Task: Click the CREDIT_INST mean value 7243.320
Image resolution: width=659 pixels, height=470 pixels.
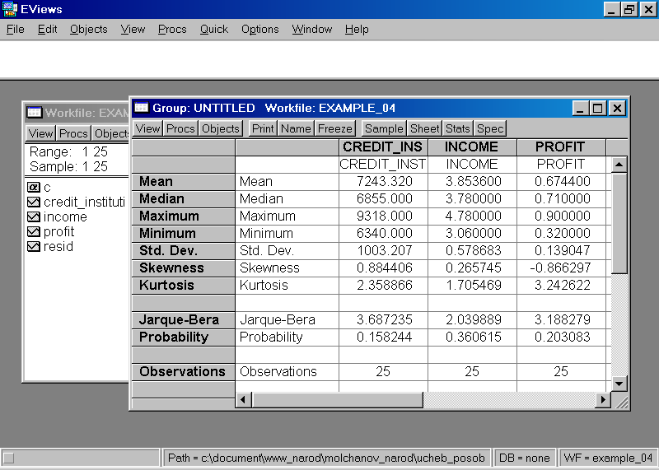Action: [384, 181]
